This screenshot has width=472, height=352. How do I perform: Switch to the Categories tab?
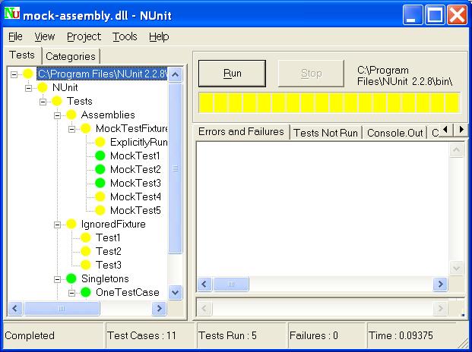[x=71, y=56]
